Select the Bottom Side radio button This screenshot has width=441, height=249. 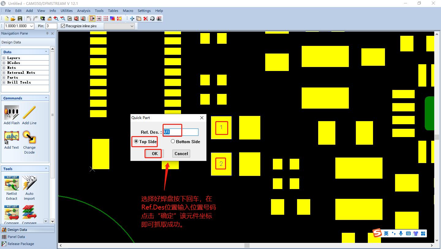tap(173, 141)
